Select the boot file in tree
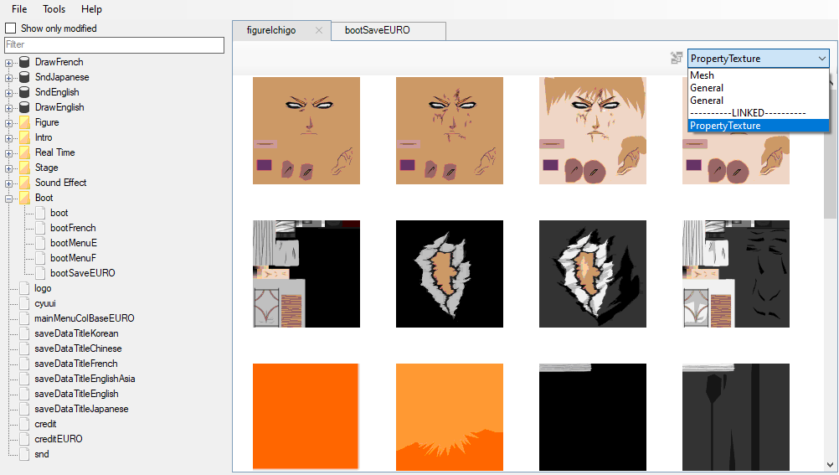This screenshot has height=475, width=839. 59,213
